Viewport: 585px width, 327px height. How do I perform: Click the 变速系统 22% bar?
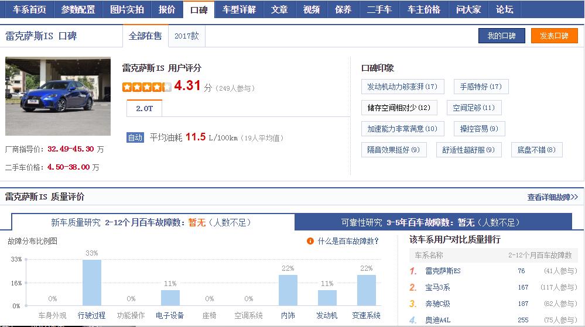point(367,290)
